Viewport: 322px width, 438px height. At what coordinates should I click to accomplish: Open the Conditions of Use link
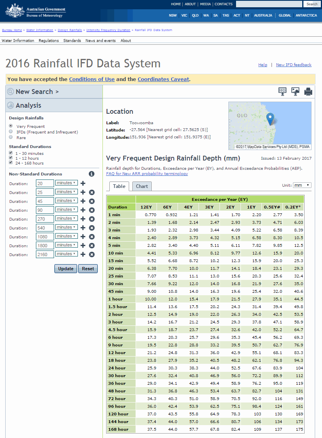(x=92, y=79)
